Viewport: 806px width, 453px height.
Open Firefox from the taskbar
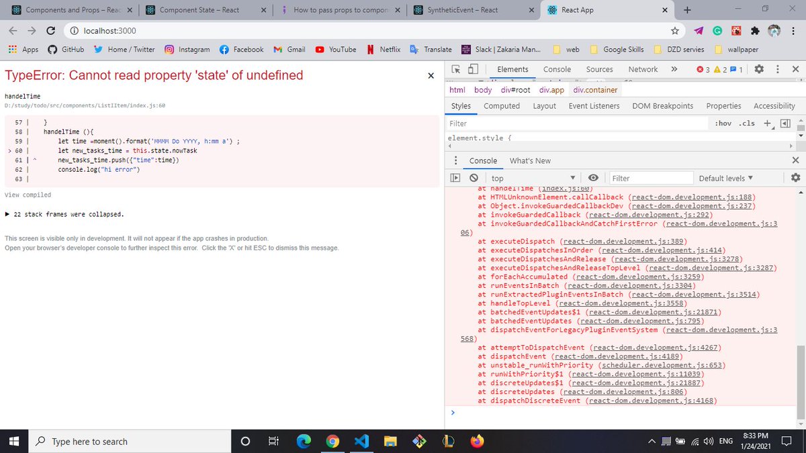point(477,441)
